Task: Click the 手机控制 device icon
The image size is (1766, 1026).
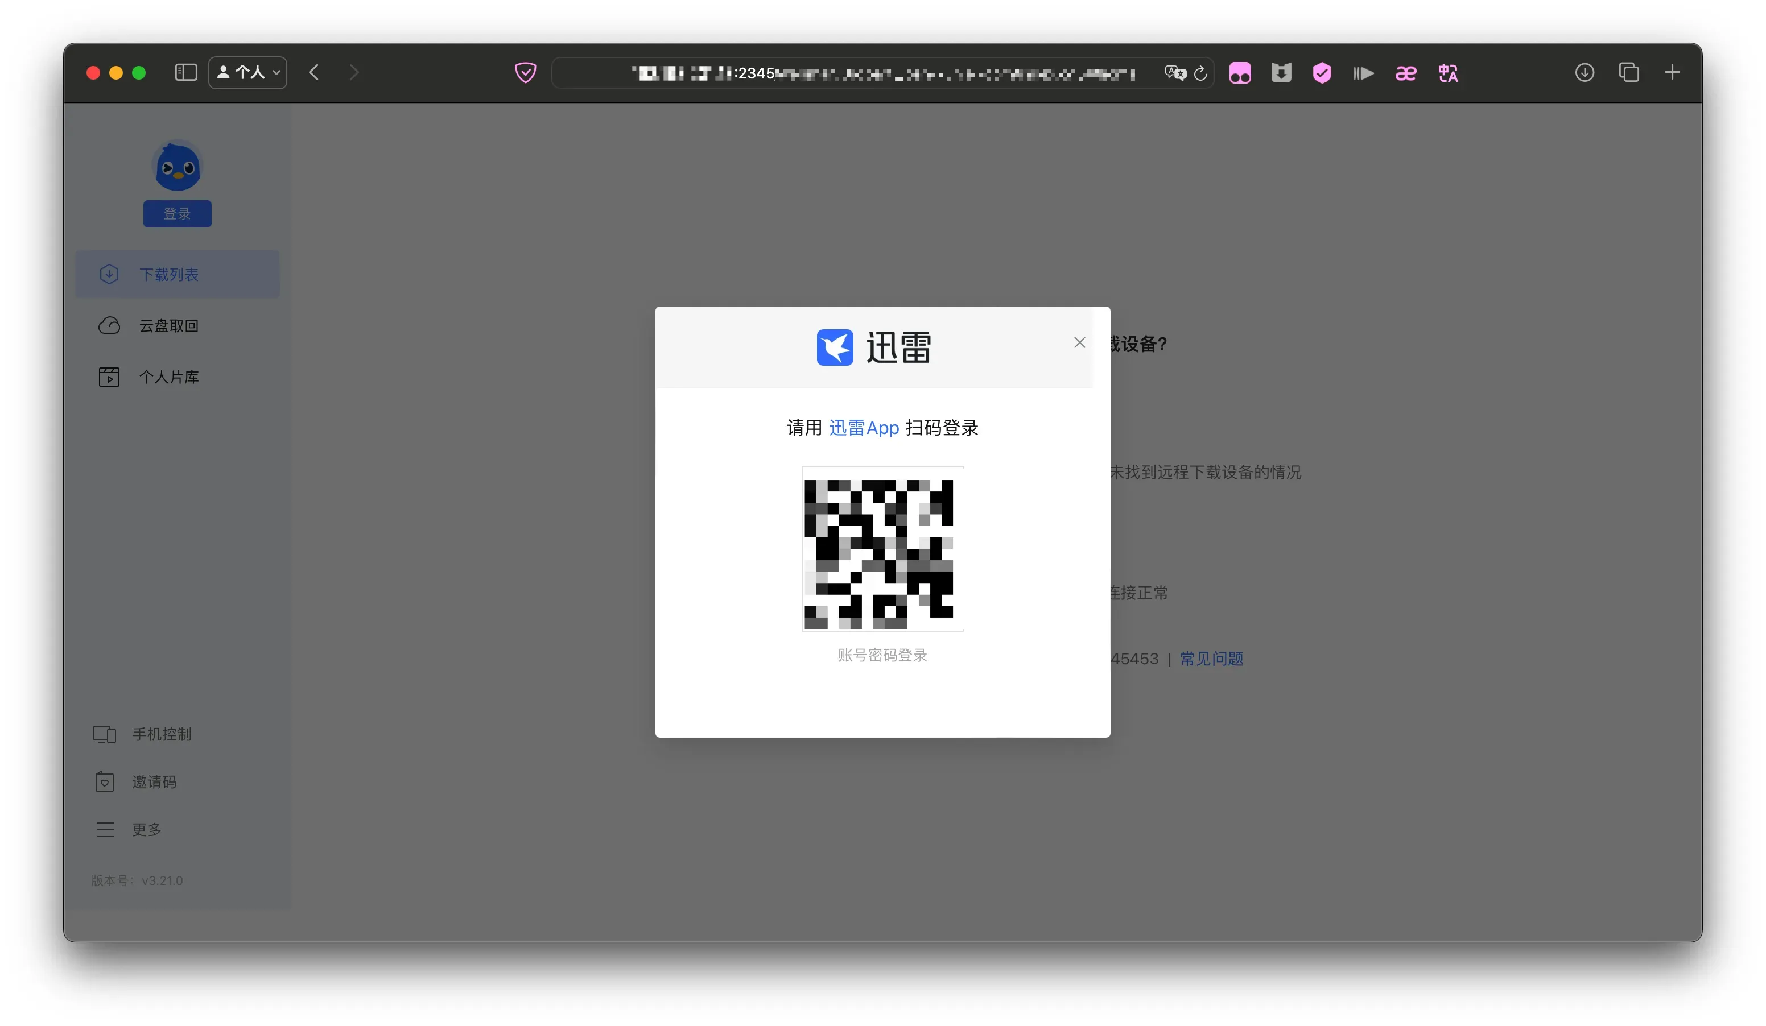Action: (x=105, y=734)
